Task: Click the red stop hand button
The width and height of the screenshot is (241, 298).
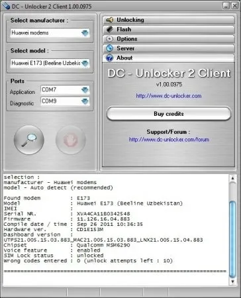Action: point(71,140)
